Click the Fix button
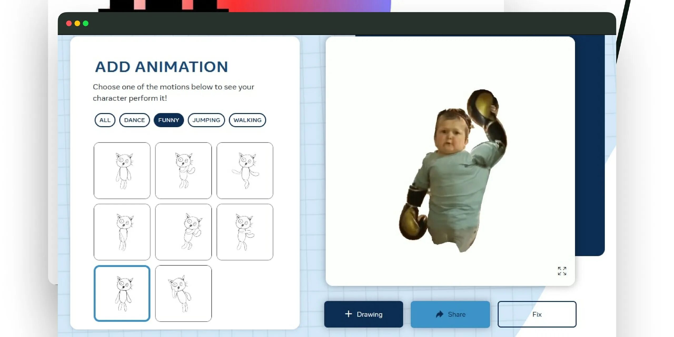 click(537, 314)
